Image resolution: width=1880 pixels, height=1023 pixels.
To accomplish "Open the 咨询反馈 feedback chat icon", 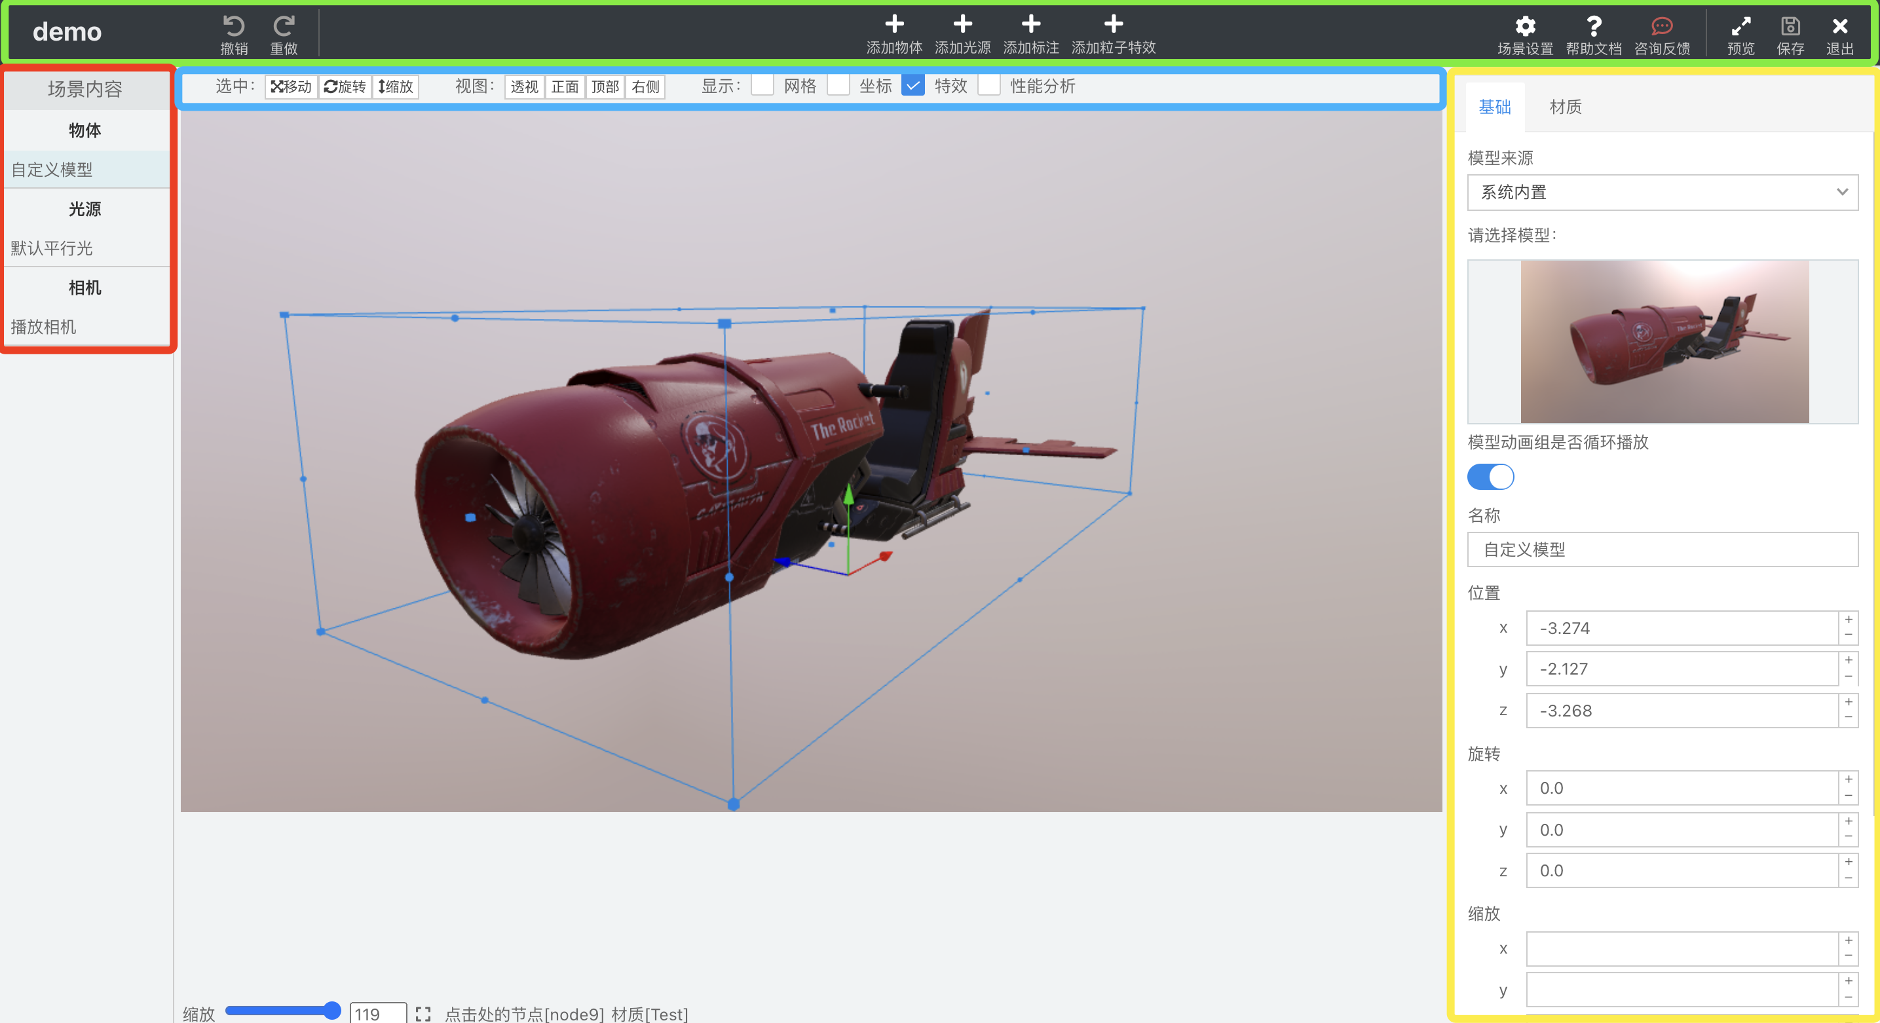I will [x=1662, y=26].
